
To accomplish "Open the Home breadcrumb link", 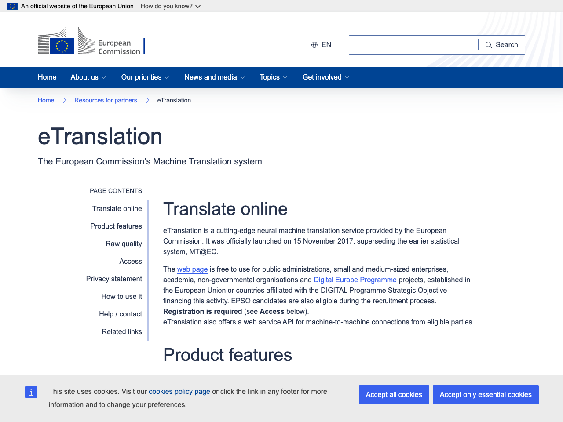I will pyautogui.click(x=46, y=100).
